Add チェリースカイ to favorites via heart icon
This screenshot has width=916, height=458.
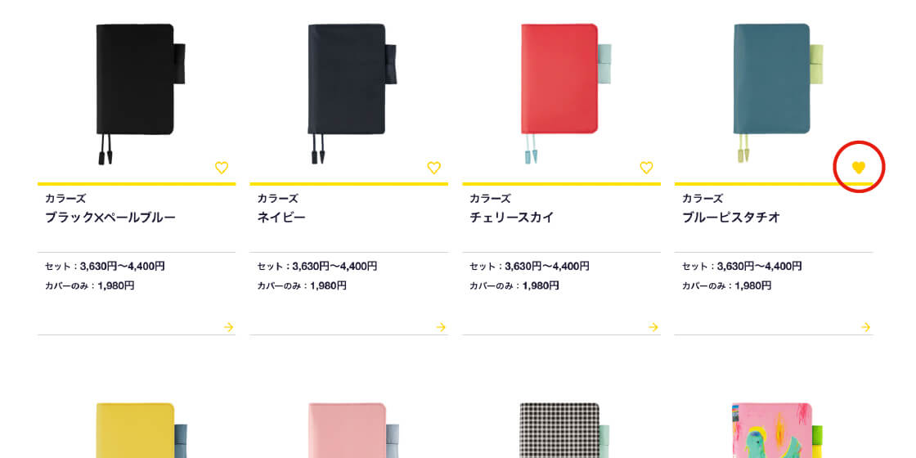click(646, 168)
